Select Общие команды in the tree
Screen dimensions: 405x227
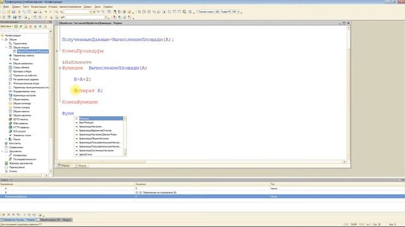click(x=22, y=103)
